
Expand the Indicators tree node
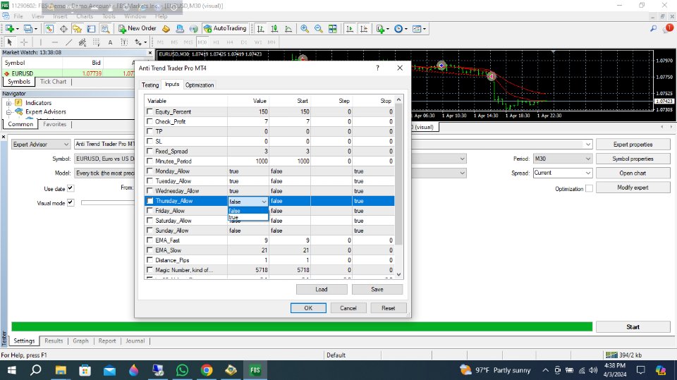point(8,103)
